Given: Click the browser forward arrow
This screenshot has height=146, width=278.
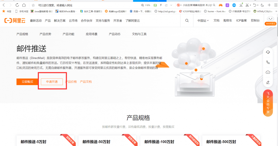Looking at the screenshot, I should click(x=10, y=5).
